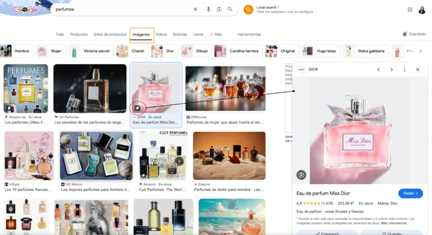
Task: Open the account profile avatar
Action: pos(422,10)
